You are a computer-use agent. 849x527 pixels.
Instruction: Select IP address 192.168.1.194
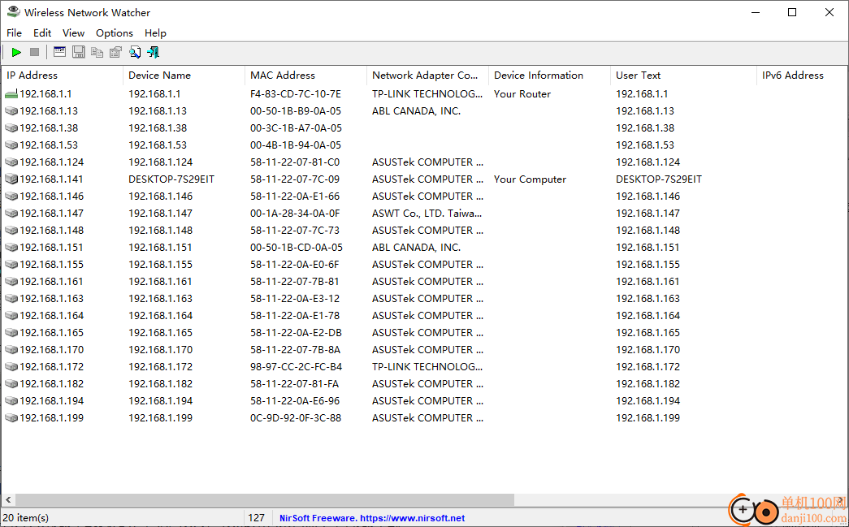(52, 401)
